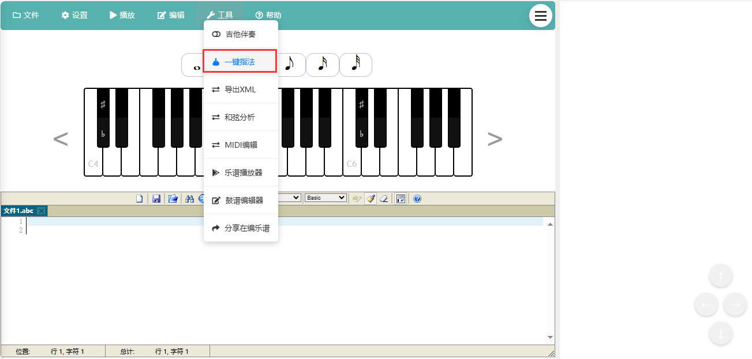This screenshot has height=359, width=752.
Task: Click the 总计 status bar label
Action: [128, 351]
